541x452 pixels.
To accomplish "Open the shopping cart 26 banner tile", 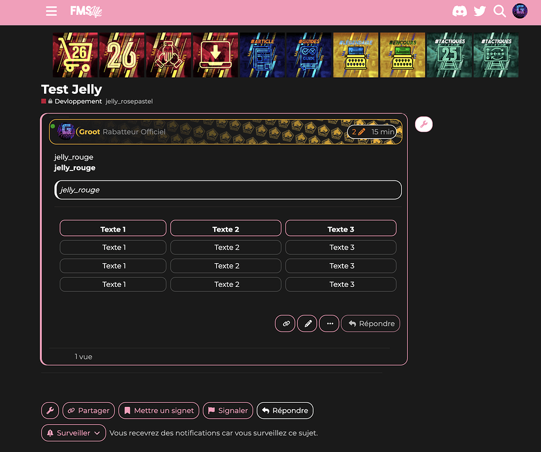I will 75,55.
